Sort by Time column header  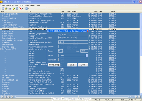[x=60, y=12]
